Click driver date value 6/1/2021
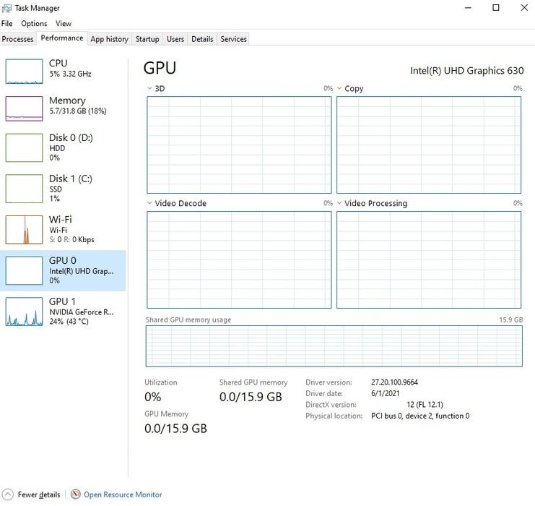 (x=386, y=393)
